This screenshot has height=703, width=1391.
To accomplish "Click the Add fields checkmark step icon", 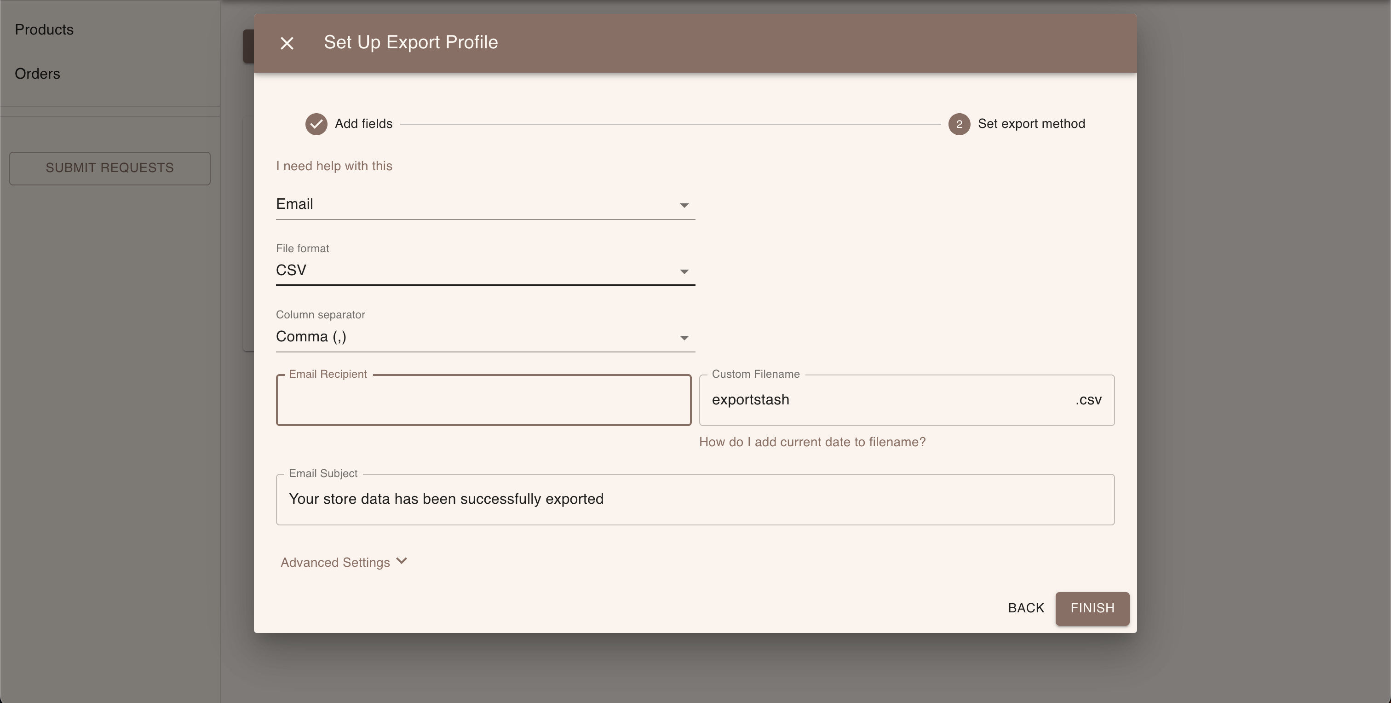I will (316, 124).
